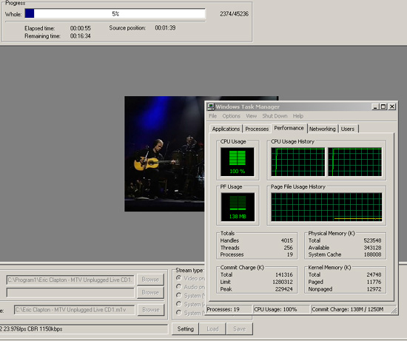Click the frame counter 2374/45236

(234, 14)
